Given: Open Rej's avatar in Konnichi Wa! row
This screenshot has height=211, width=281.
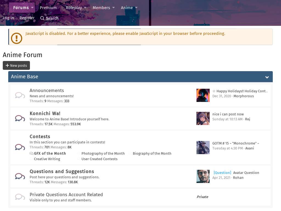Looking at the screenshot, I should click(x=203, y=118).
